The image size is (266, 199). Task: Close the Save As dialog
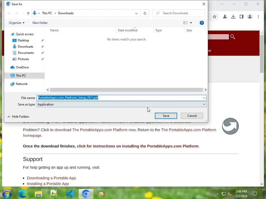click(x=204, y=4)
